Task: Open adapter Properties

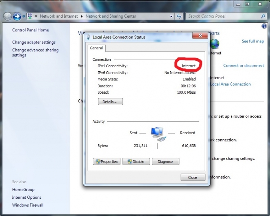Action: click(x=106, y=162)
